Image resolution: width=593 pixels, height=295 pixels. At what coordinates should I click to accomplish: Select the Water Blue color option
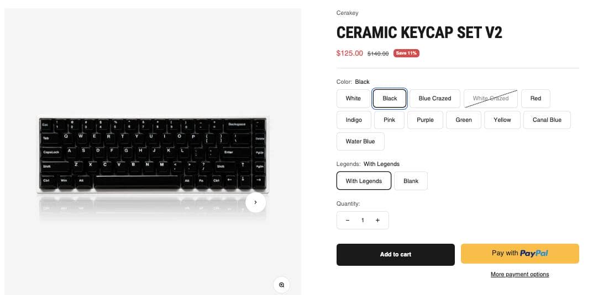[360, 142]
